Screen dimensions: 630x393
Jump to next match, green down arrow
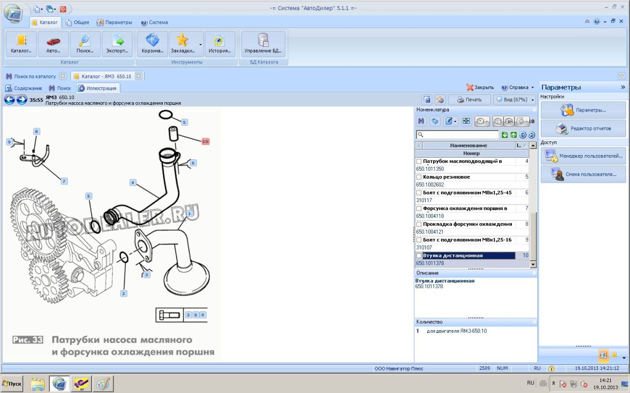505,135
